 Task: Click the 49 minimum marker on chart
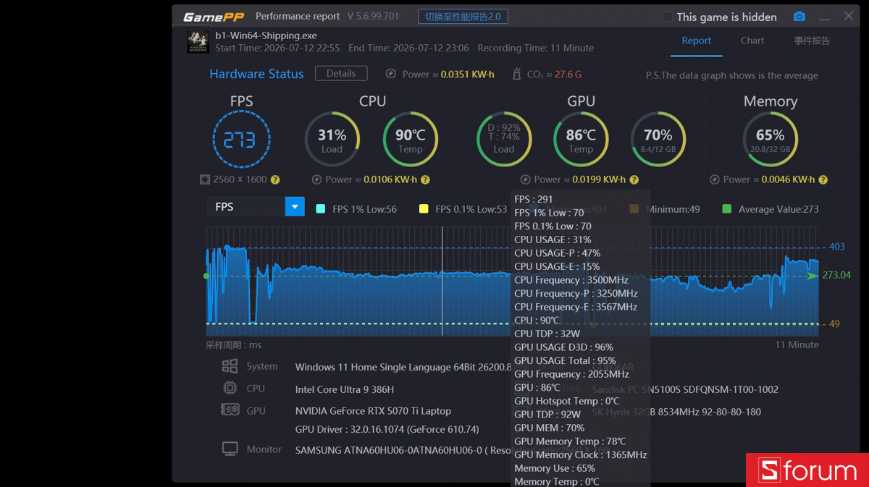pos(834,324)
